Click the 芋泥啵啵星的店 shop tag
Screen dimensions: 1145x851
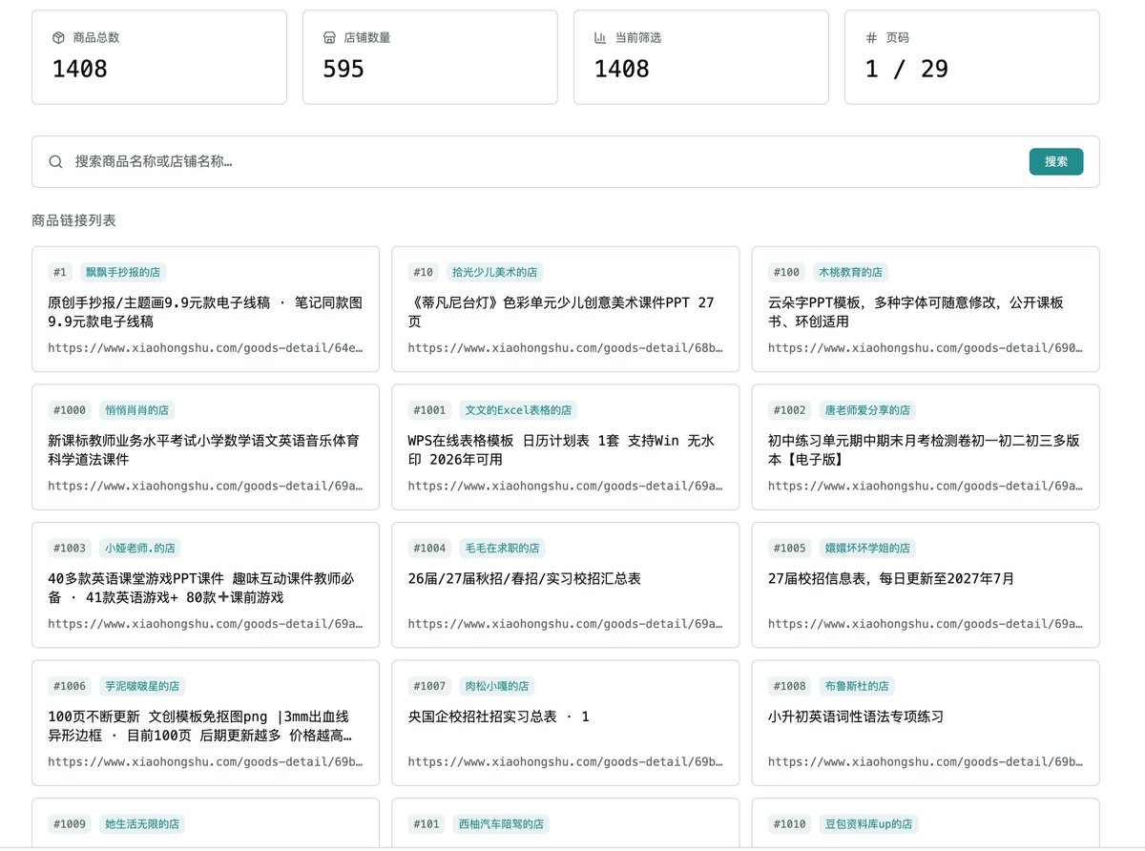142,686
